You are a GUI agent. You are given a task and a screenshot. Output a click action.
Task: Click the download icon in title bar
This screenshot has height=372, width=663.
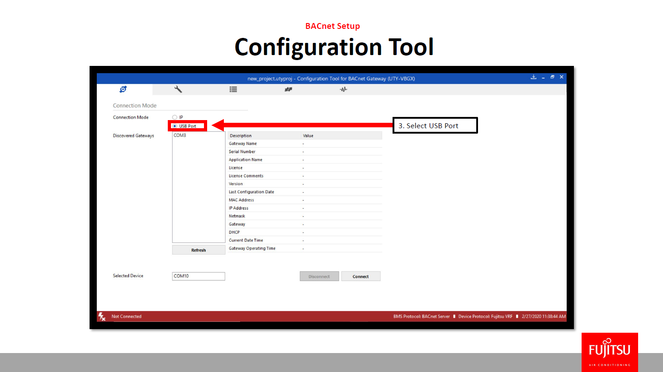tap(534, 77)
